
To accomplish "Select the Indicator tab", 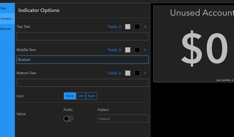I will tap(6, 19).
